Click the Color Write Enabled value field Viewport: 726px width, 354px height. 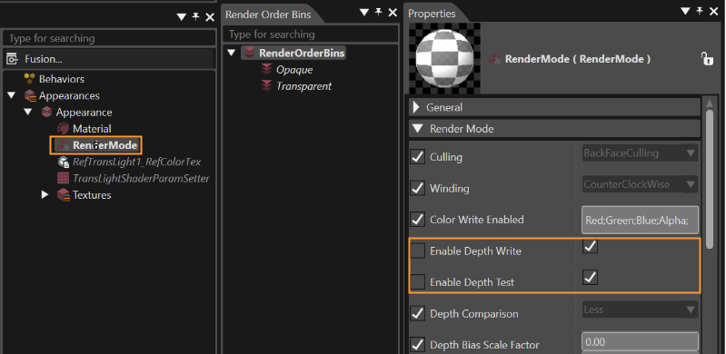(640, 221)
